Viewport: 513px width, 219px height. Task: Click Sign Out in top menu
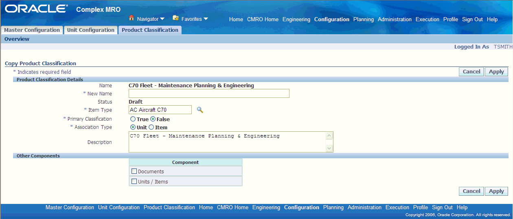pos(472,20)
